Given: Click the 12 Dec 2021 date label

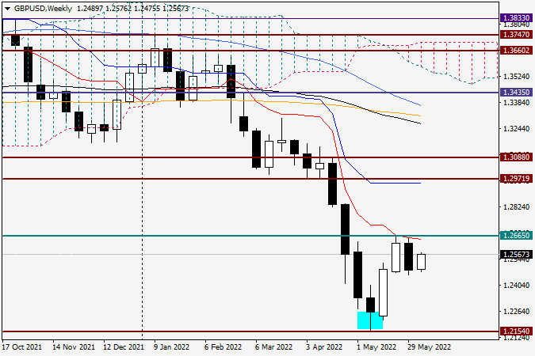Looking at the screenshot, I should pos(124,347).
